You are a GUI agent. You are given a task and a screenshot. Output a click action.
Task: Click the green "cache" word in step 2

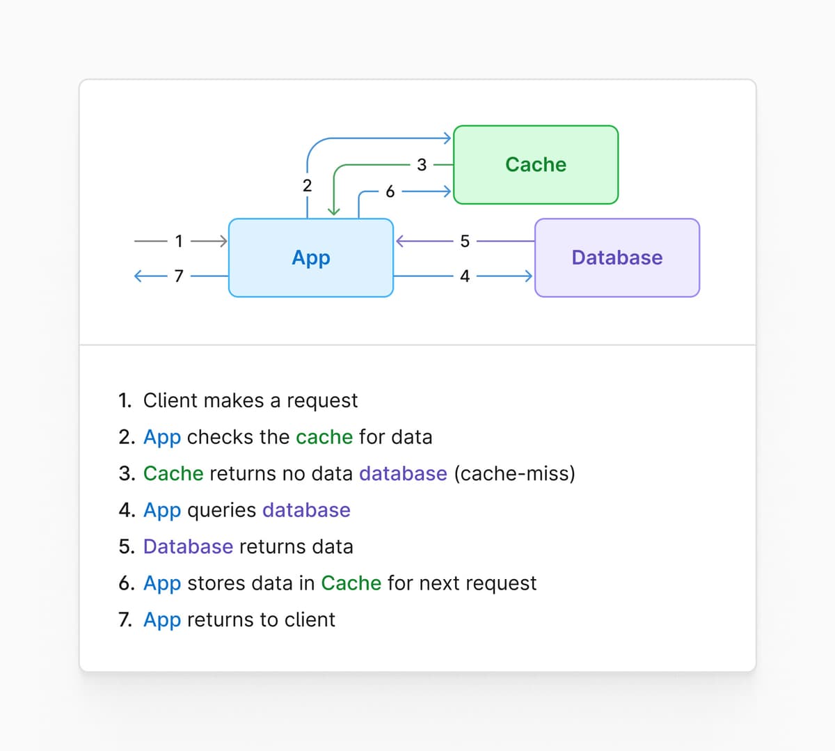[x=324, y=437]
